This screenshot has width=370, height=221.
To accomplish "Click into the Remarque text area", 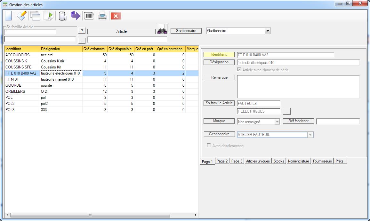I will [x=298, y=87].
